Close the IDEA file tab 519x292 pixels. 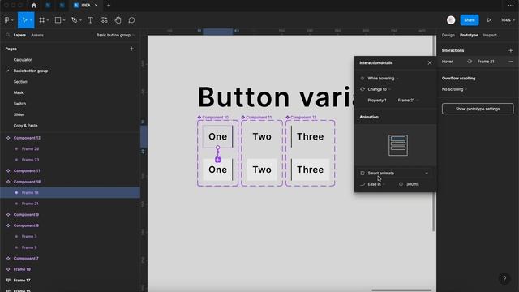96,6
